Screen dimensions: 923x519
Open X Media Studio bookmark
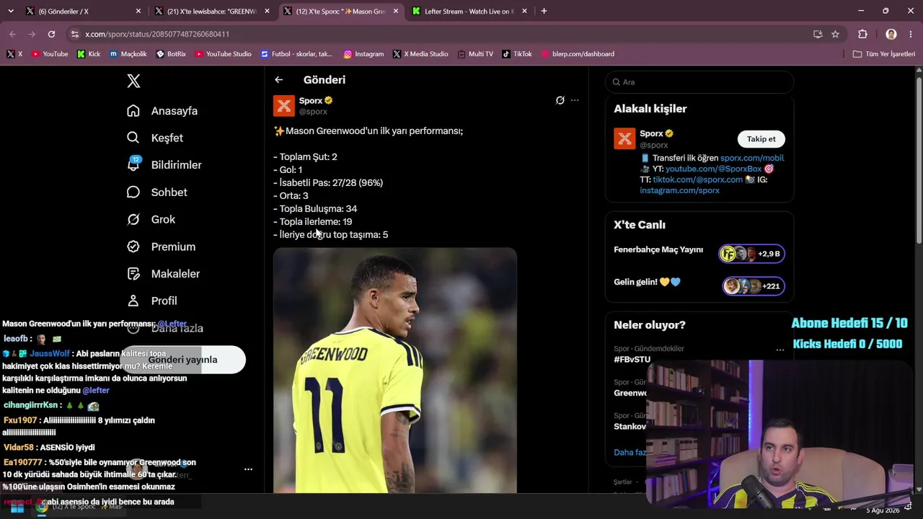click(420, 54)
